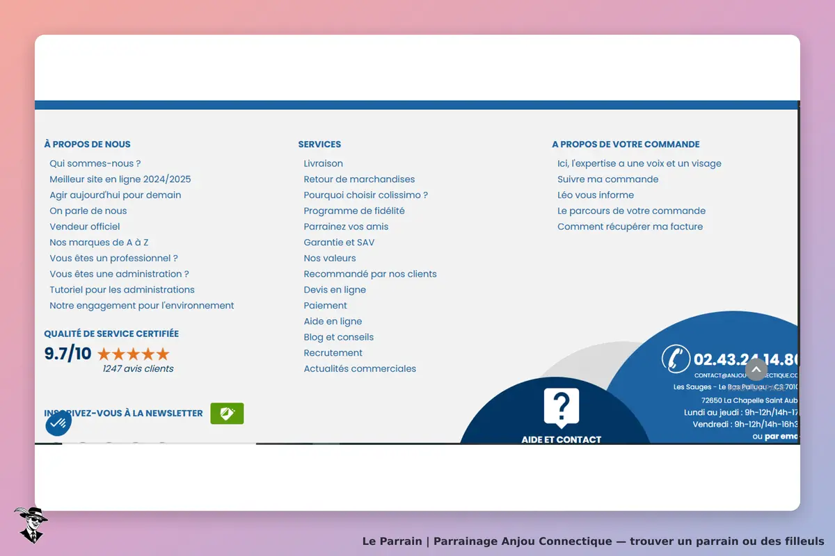Open Vous êtes une administration ? link
The width and height of the screenshot is (835, 556).
tap(120, 274)
